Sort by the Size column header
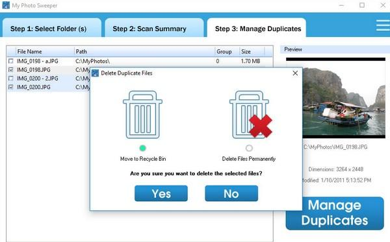The width and height of the screenshot is (390, 242). click(x=252, y=52)
